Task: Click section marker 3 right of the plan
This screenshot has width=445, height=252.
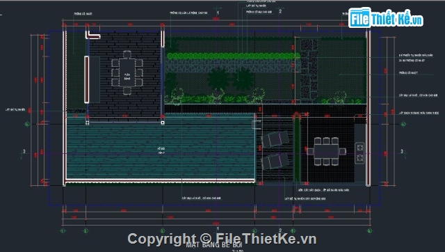Action: (402, 152)
